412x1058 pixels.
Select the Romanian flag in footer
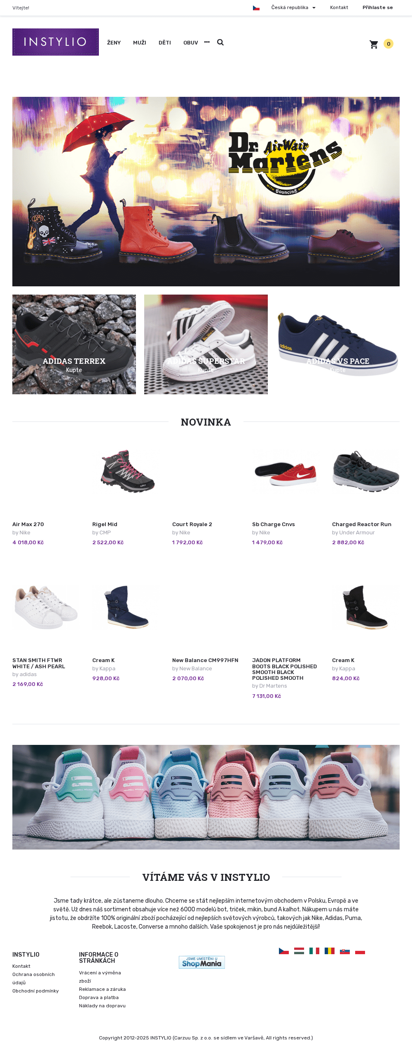pos(330,951)
